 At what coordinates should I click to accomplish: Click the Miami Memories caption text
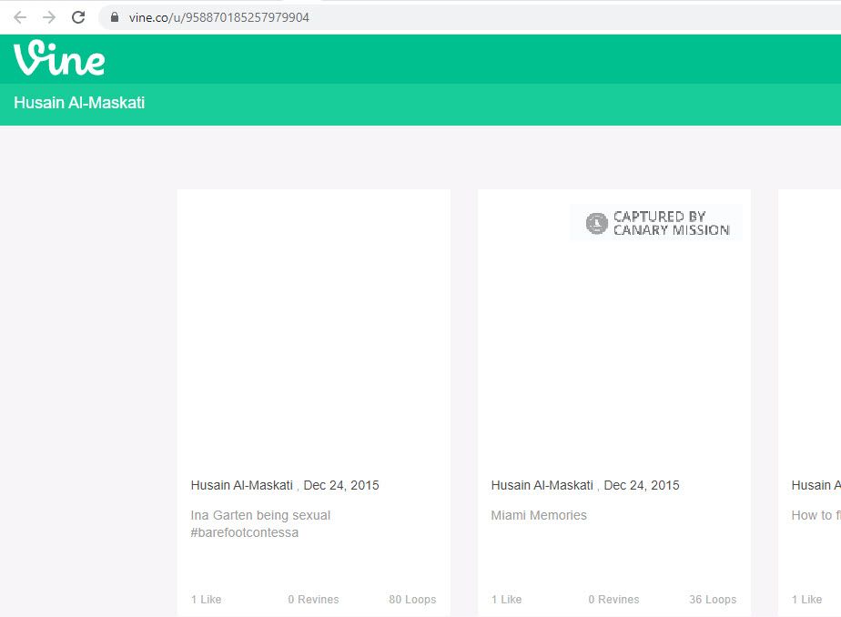tap(539, 515)
